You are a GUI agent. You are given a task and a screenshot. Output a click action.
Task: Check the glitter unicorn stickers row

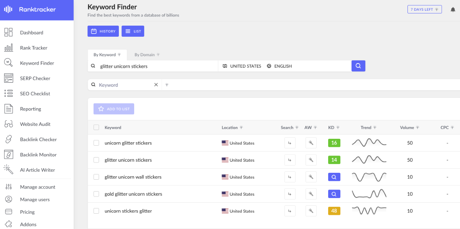pyautogui.click(x=96, y=160)
